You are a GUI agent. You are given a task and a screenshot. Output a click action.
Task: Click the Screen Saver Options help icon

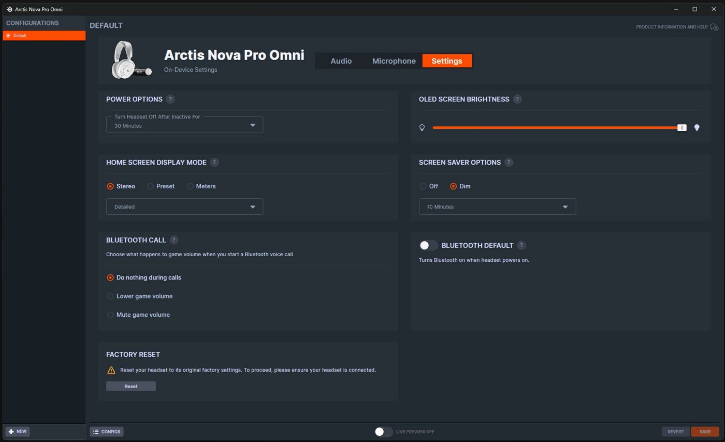[x=509, y=163]
